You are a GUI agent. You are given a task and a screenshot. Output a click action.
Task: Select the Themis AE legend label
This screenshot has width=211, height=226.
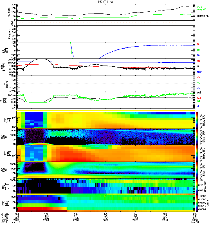pos(203,16)
